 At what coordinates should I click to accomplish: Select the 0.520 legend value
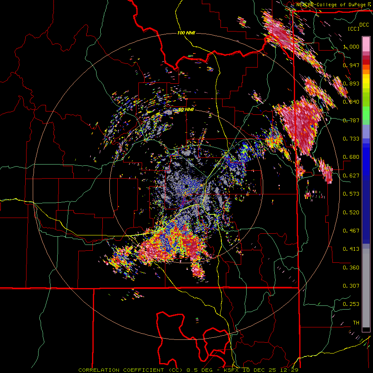pos(351,213)
